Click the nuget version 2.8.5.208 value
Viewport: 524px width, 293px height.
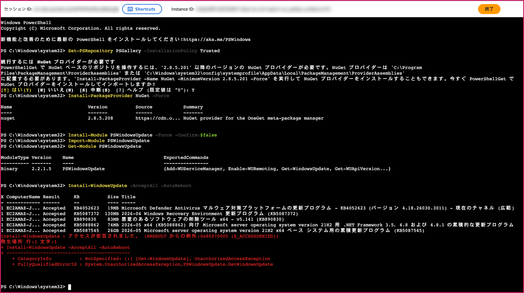[x=100, y=118]
